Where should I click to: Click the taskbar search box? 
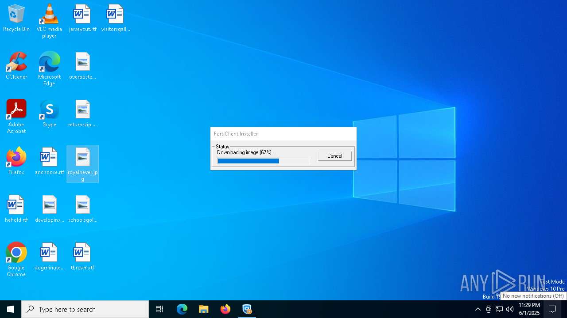85,309
